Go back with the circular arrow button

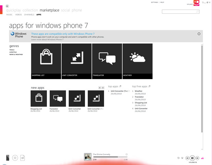7,6
